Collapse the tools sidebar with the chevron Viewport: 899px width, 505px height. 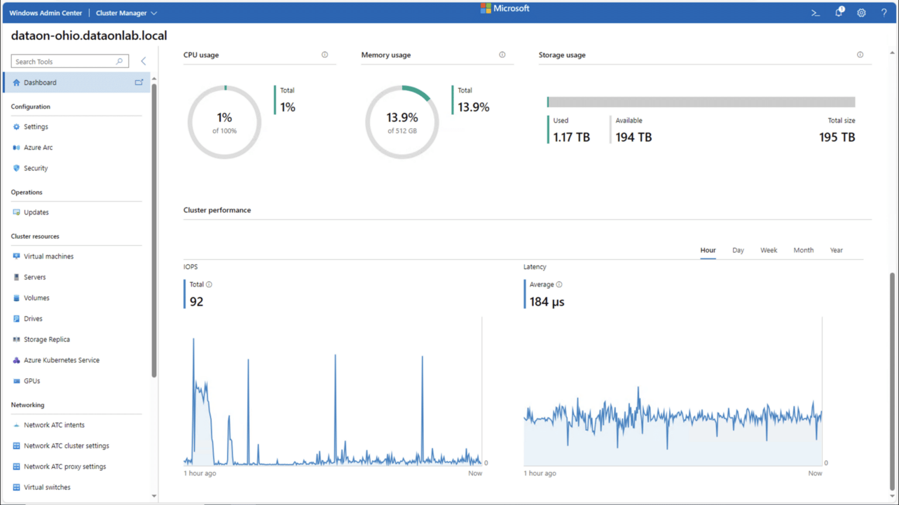[143, 61]
